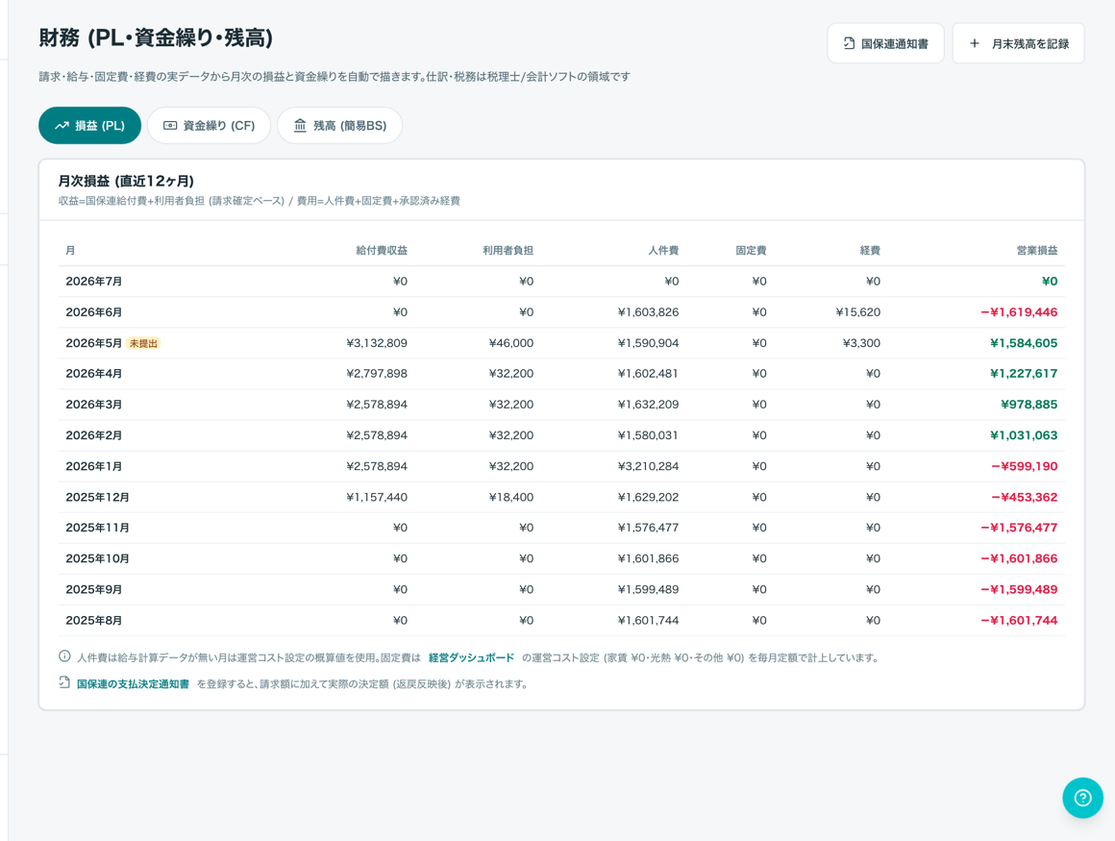The height and width of the screenshot is (841, 1115).
Task: Click the ¥1,031,063 operating profit value
Action: point(1024,435)
